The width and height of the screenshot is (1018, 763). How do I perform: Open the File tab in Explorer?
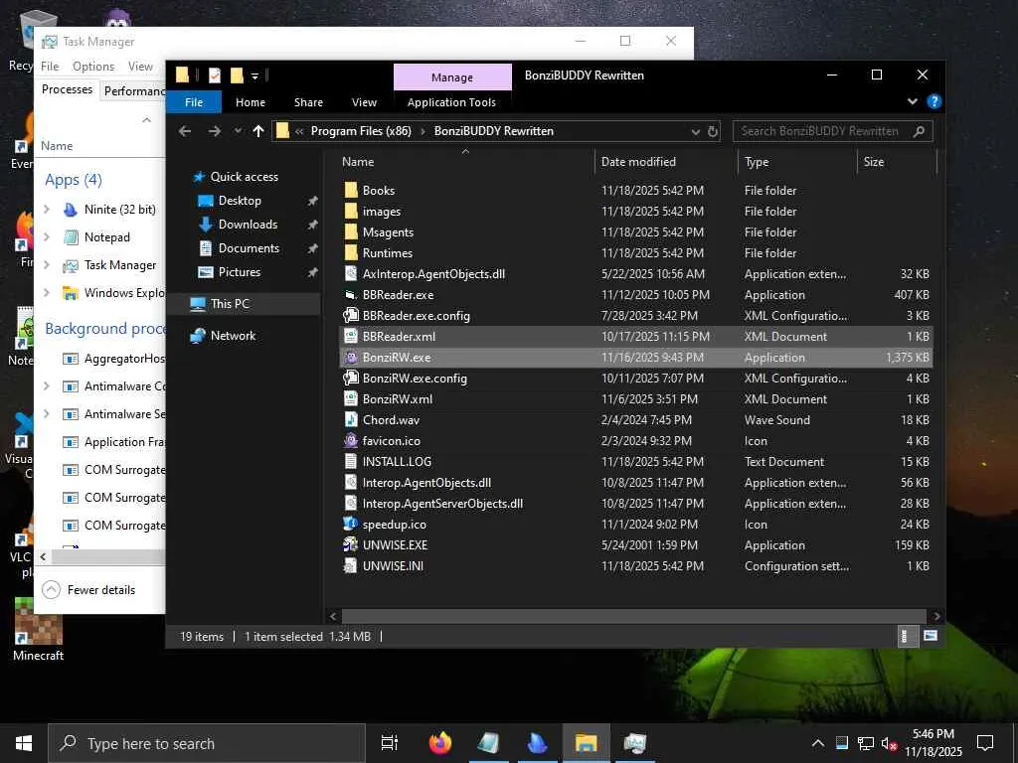(194, 102)
